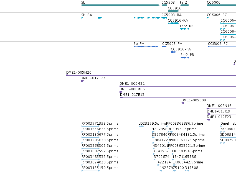Select the RH39979.5prime EST label
This screenshot has height=172, width=236.
[182, 129]
